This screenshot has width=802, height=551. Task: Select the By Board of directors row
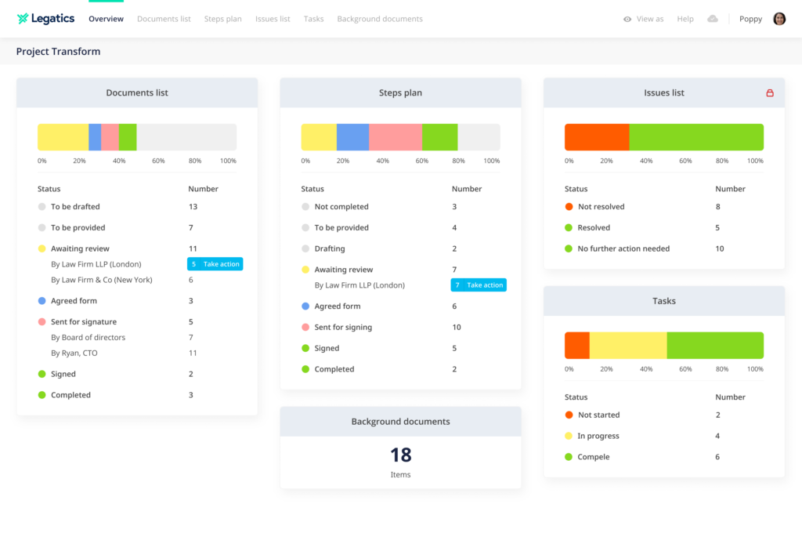tap(88, 338)
